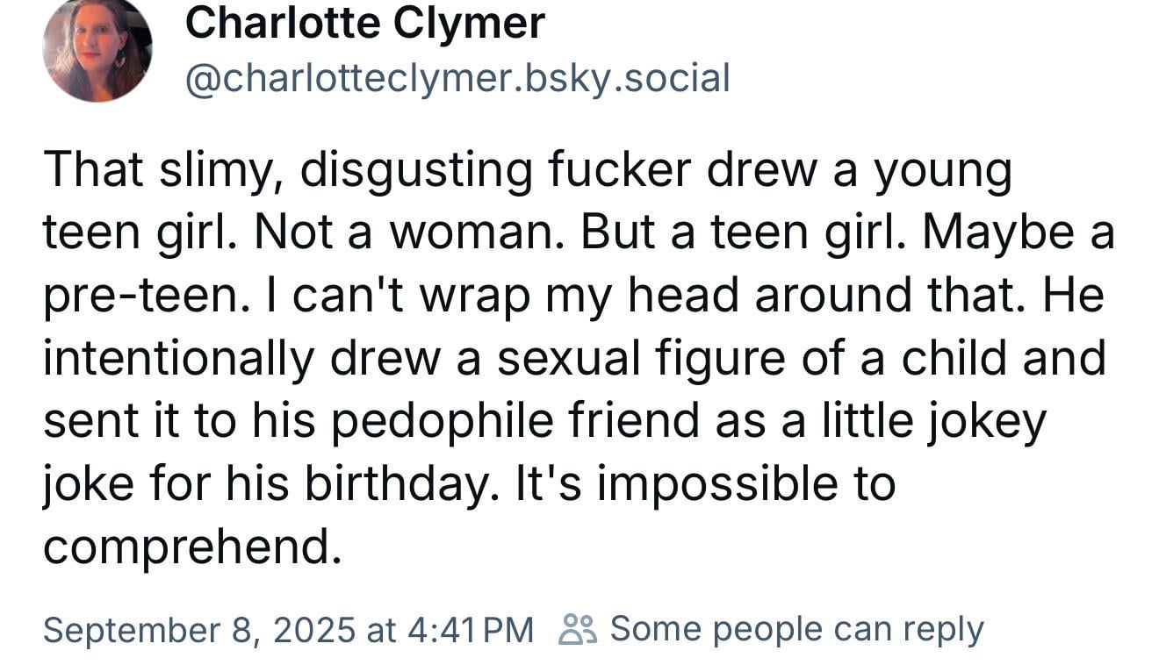The image size is (1159, 665).
Task: Open Charlotte Clymer's profile avatar
Action: pyautogui.click(x=97, y=49)
